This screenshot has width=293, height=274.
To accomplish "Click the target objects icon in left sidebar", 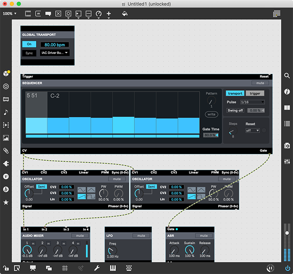I will point(6,87).
